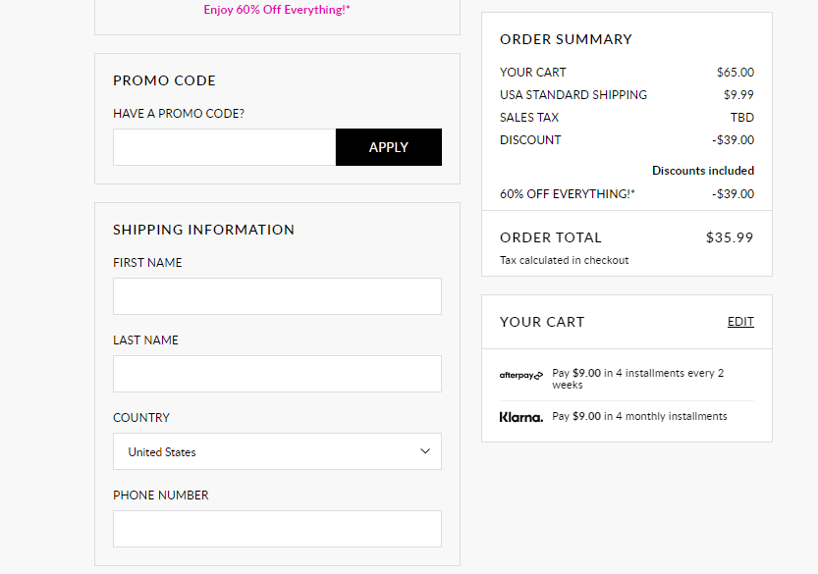Apply the promo code with APPLY button

[389, 147]
